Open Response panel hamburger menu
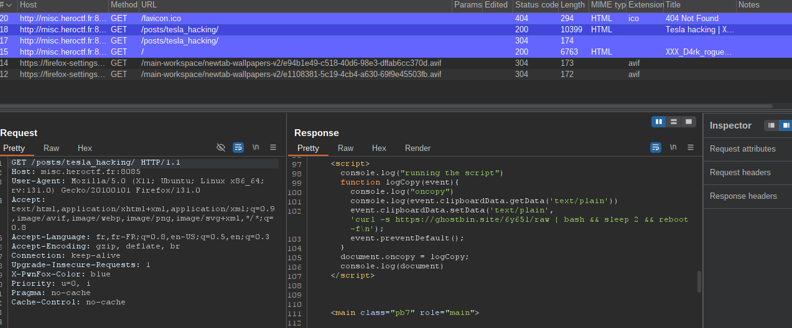Viewport: 792px width, 328px height. [x=691, y=148]
